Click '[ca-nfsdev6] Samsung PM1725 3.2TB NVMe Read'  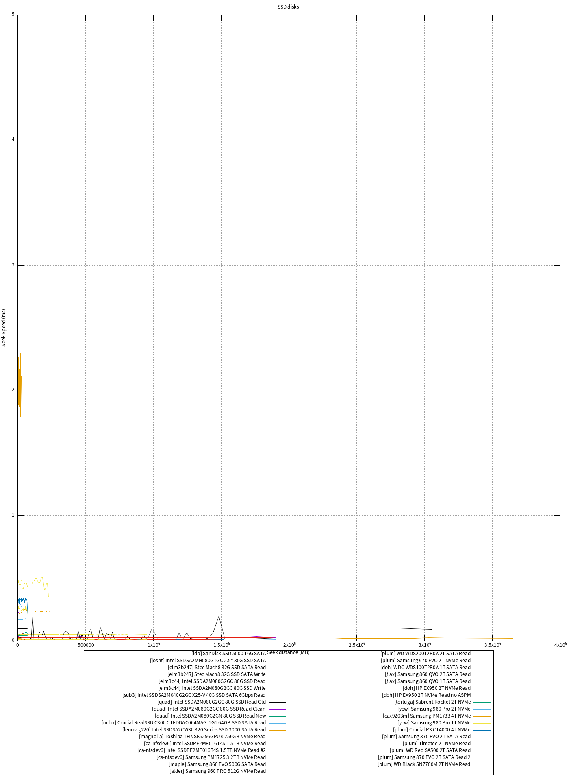coord(211,757)
